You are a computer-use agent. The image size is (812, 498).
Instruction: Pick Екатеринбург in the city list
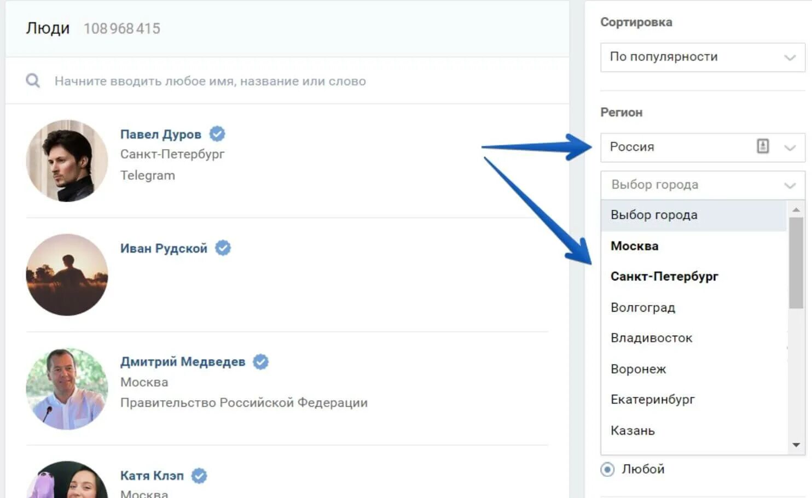(x=652, y=400)
